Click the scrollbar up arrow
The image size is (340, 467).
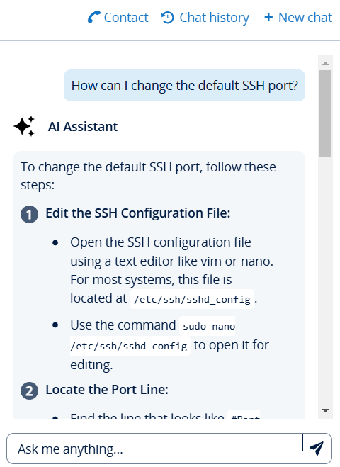pos(325,64)
